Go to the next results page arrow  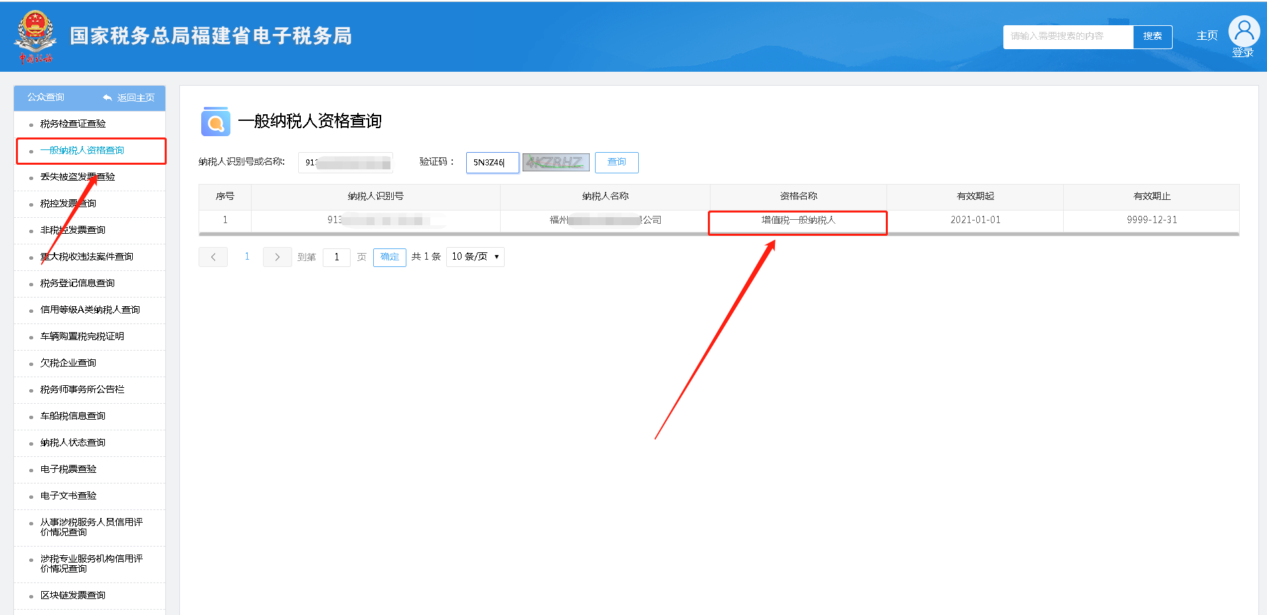(x=277, y=257)
